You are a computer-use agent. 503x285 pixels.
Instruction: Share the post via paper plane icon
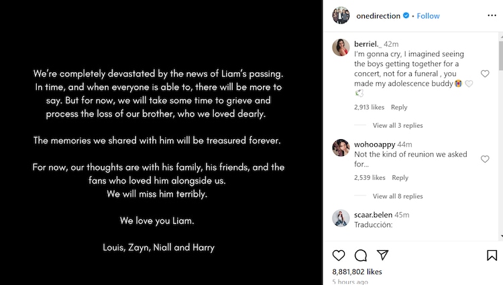(x=382, y=255)
